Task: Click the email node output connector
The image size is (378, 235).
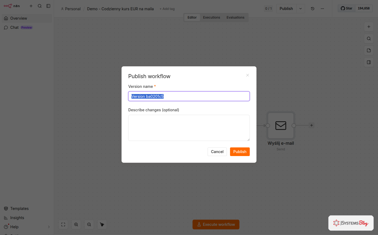Action: coord(294,126)
